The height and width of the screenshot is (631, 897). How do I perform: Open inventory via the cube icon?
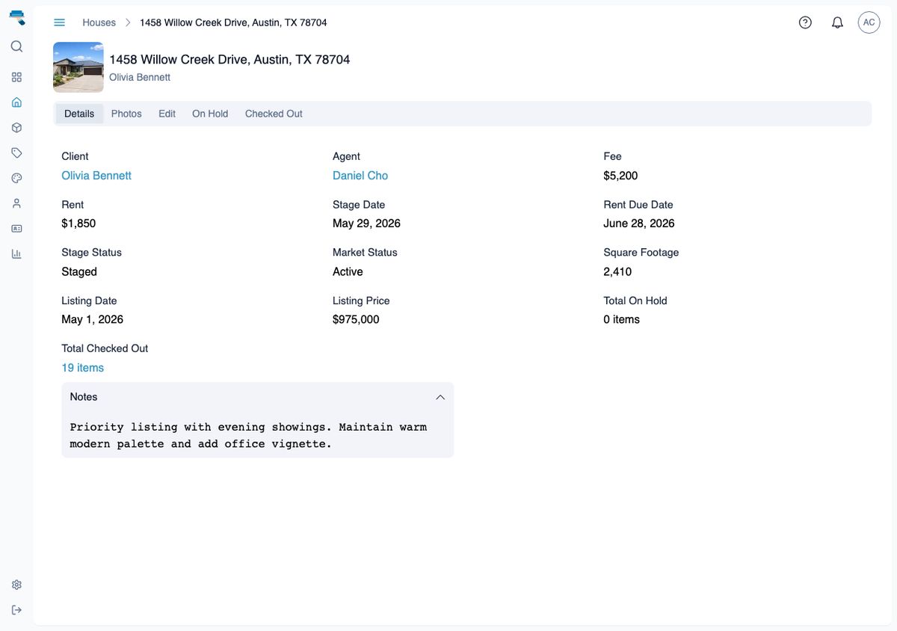coord(16,128)
